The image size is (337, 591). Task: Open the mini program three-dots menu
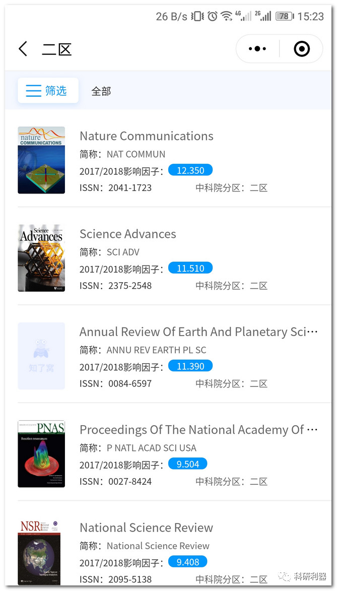coord(257,49)
